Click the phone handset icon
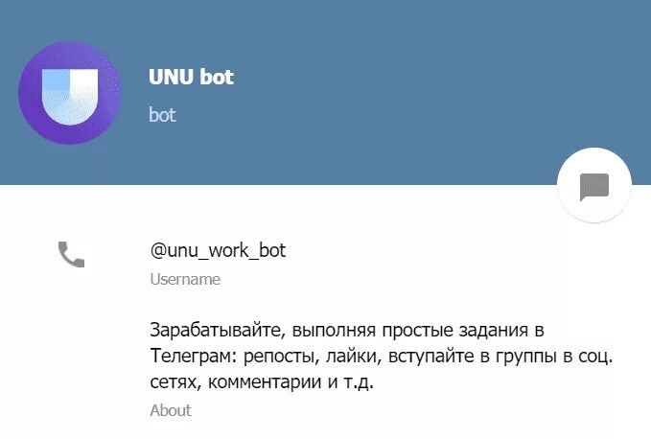 71,254
